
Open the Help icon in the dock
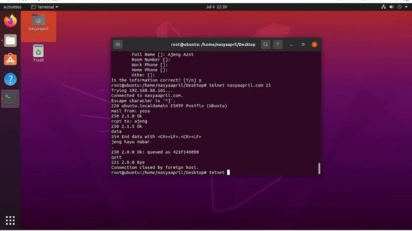point(10,79)
